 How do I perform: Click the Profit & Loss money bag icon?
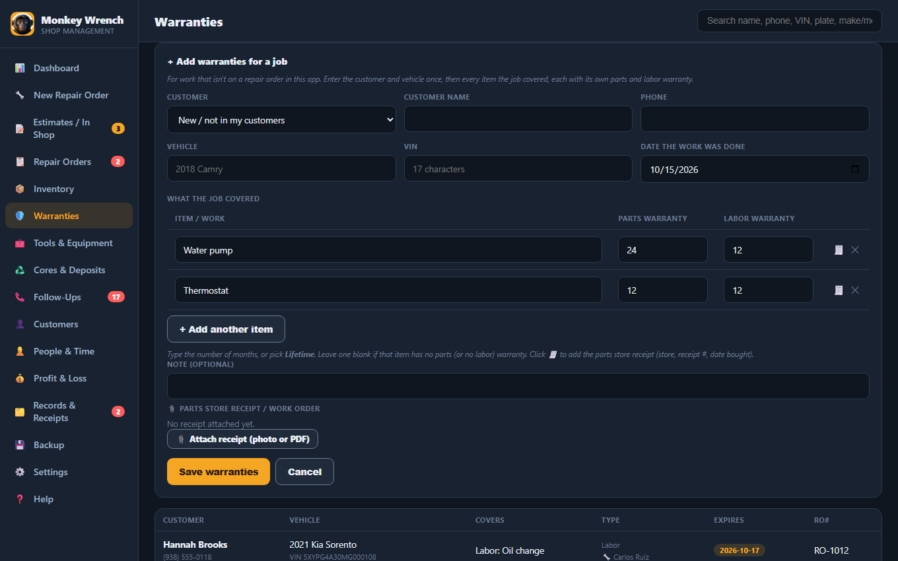coord(20,378)
